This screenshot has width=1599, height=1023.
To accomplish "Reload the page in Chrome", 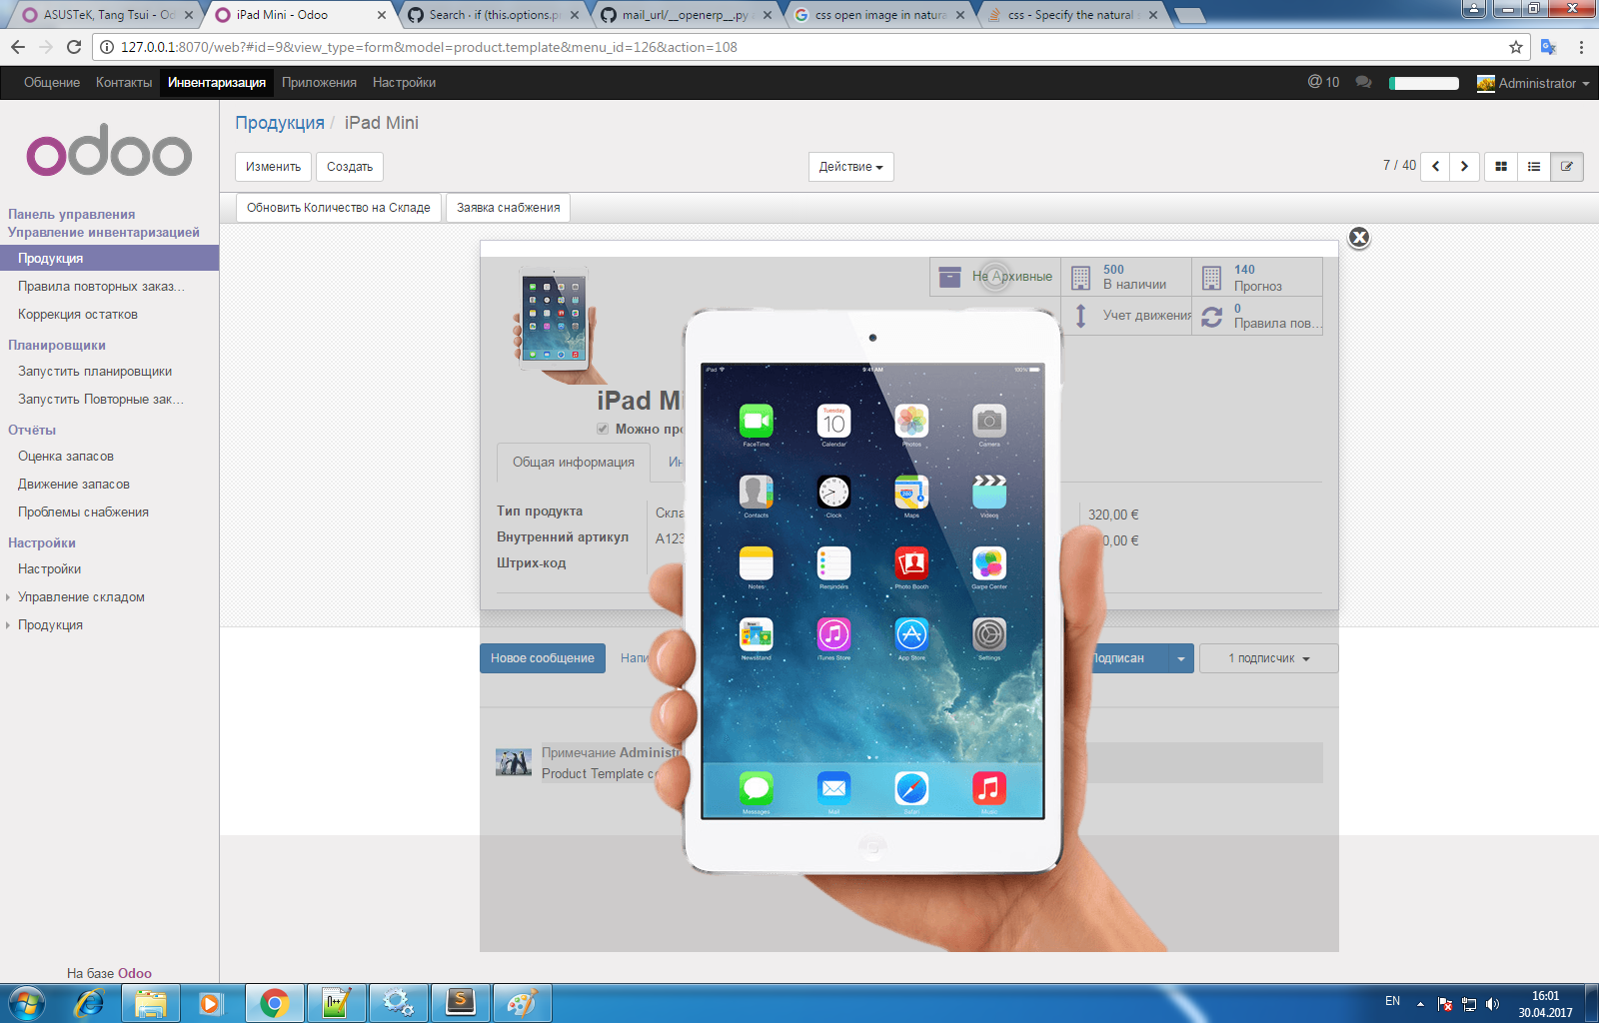I will 74,47.
